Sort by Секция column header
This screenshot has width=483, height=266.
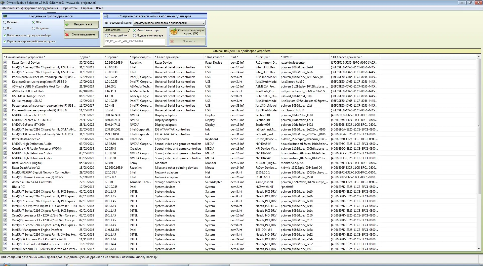tap(267, 57)
